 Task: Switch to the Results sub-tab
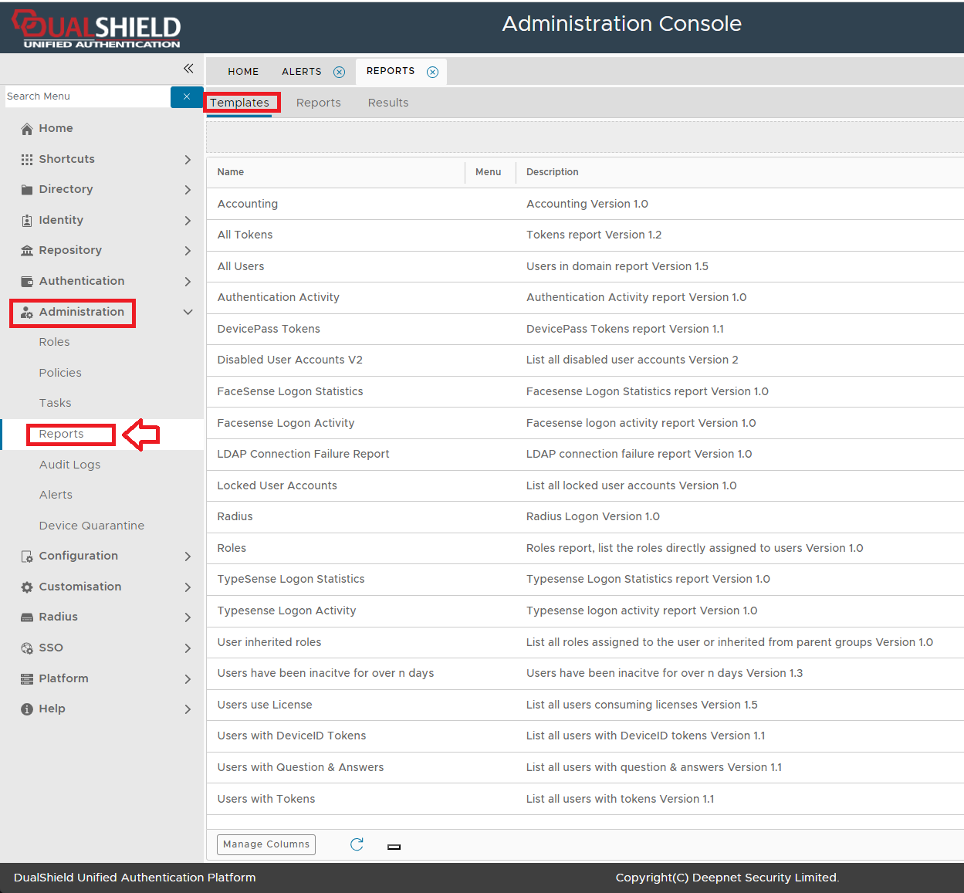tap(388, 103)
